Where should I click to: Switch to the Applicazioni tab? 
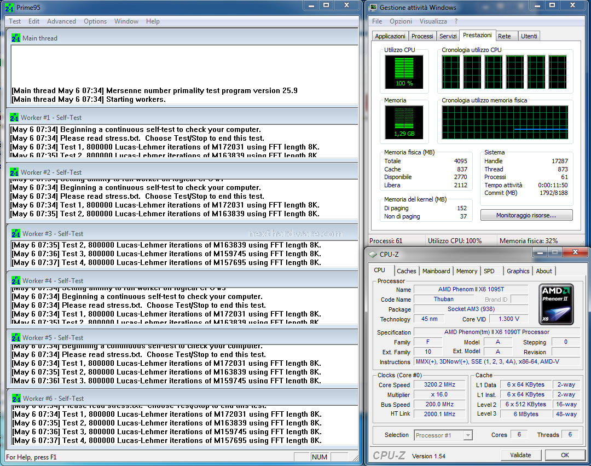click(390, 36)
